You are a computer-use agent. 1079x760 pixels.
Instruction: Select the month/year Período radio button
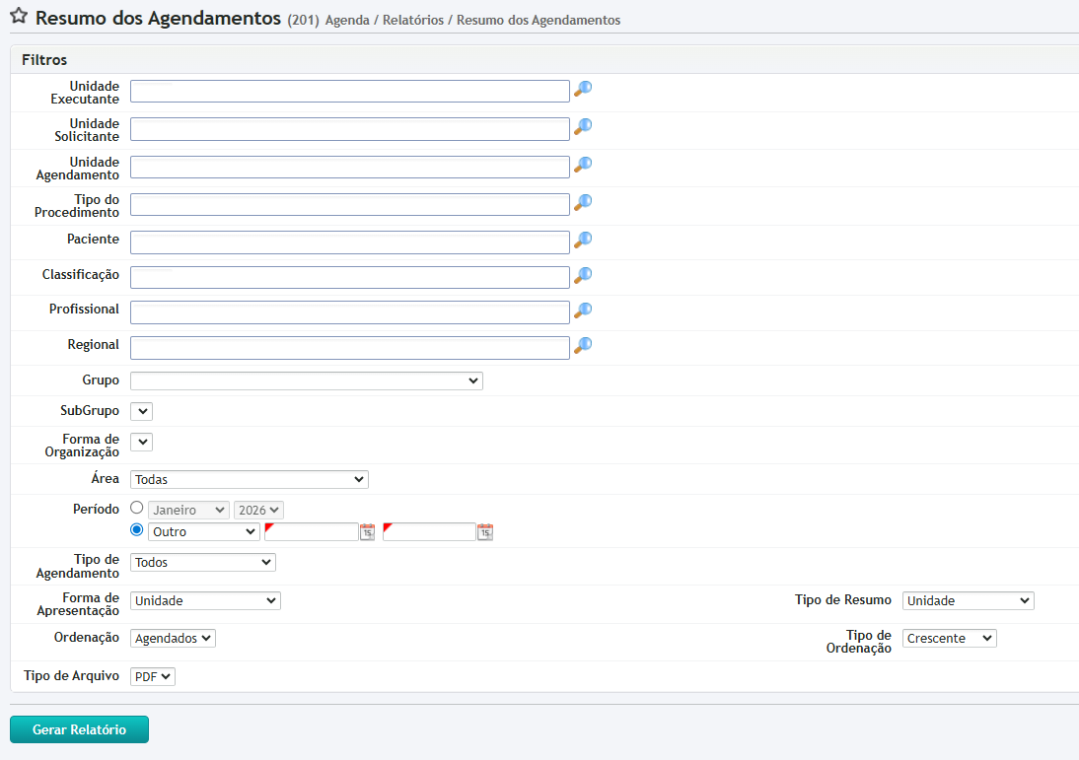coord(137,509)
